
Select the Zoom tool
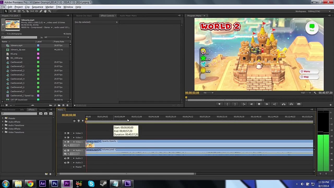50,11
